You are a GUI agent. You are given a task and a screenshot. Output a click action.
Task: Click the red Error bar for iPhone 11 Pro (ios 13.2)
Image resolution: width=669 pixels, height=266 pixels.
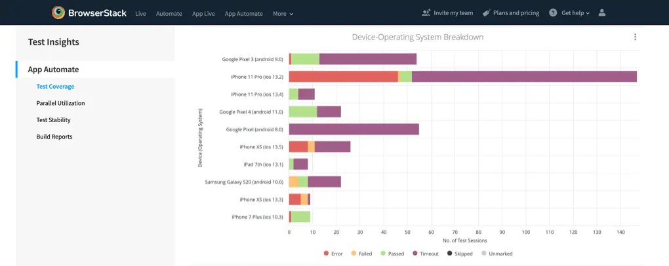(343, 76)
